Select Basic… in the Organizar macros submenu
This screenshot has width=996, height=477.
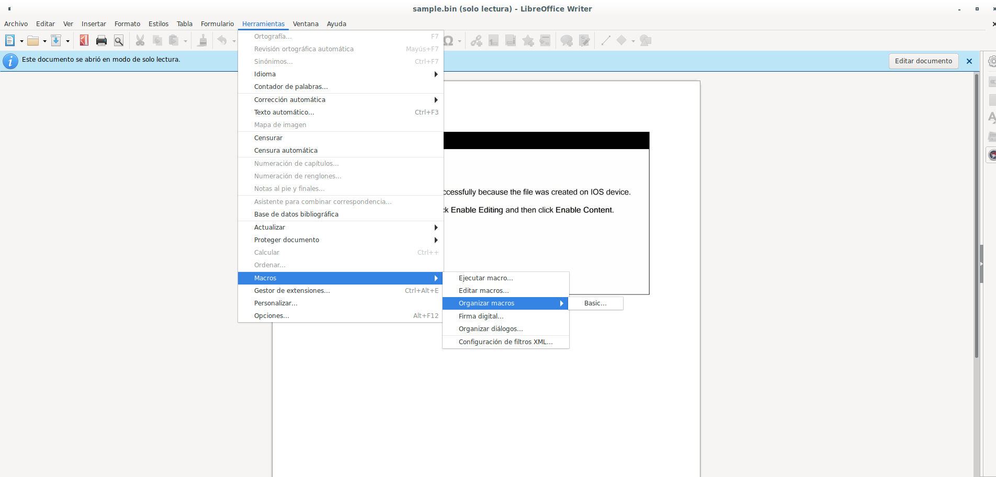595,303
